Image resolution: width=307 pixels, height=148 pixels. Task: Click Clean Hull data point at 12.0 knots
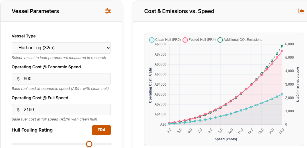point(251,107)
